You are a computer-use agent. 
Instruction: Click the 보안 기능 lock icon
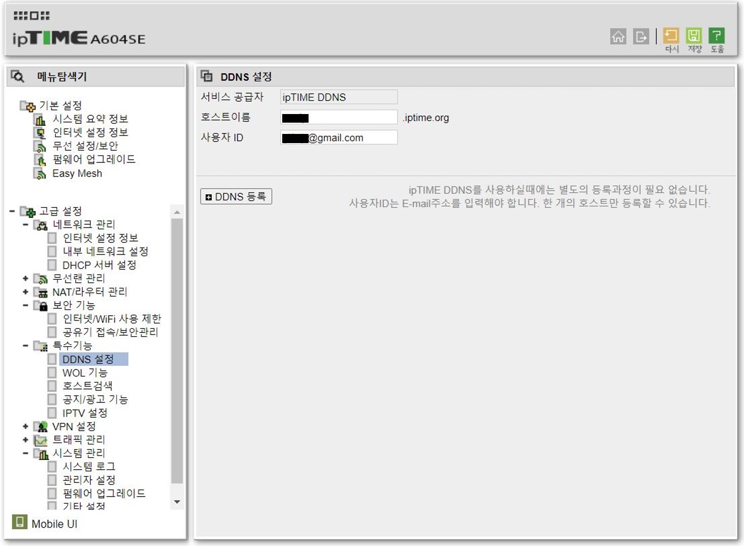pos(41,306)
